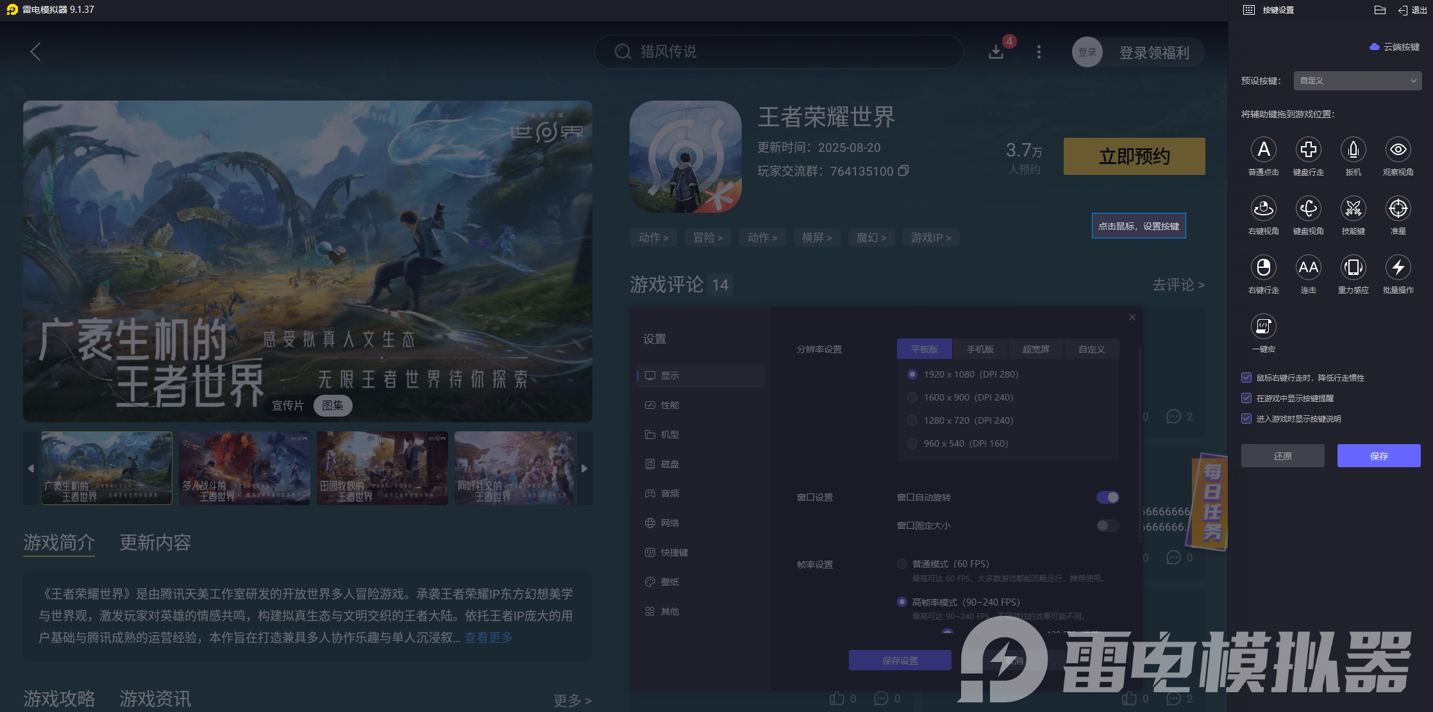Select the 普通点击 key mapping icon
The image size is (1433, 712).
tap(1264, 149)
